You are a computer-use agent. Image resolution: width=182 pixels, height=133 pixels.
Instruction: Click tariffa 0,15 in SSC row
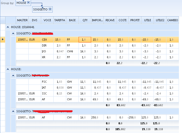click(x=60, y=93)
